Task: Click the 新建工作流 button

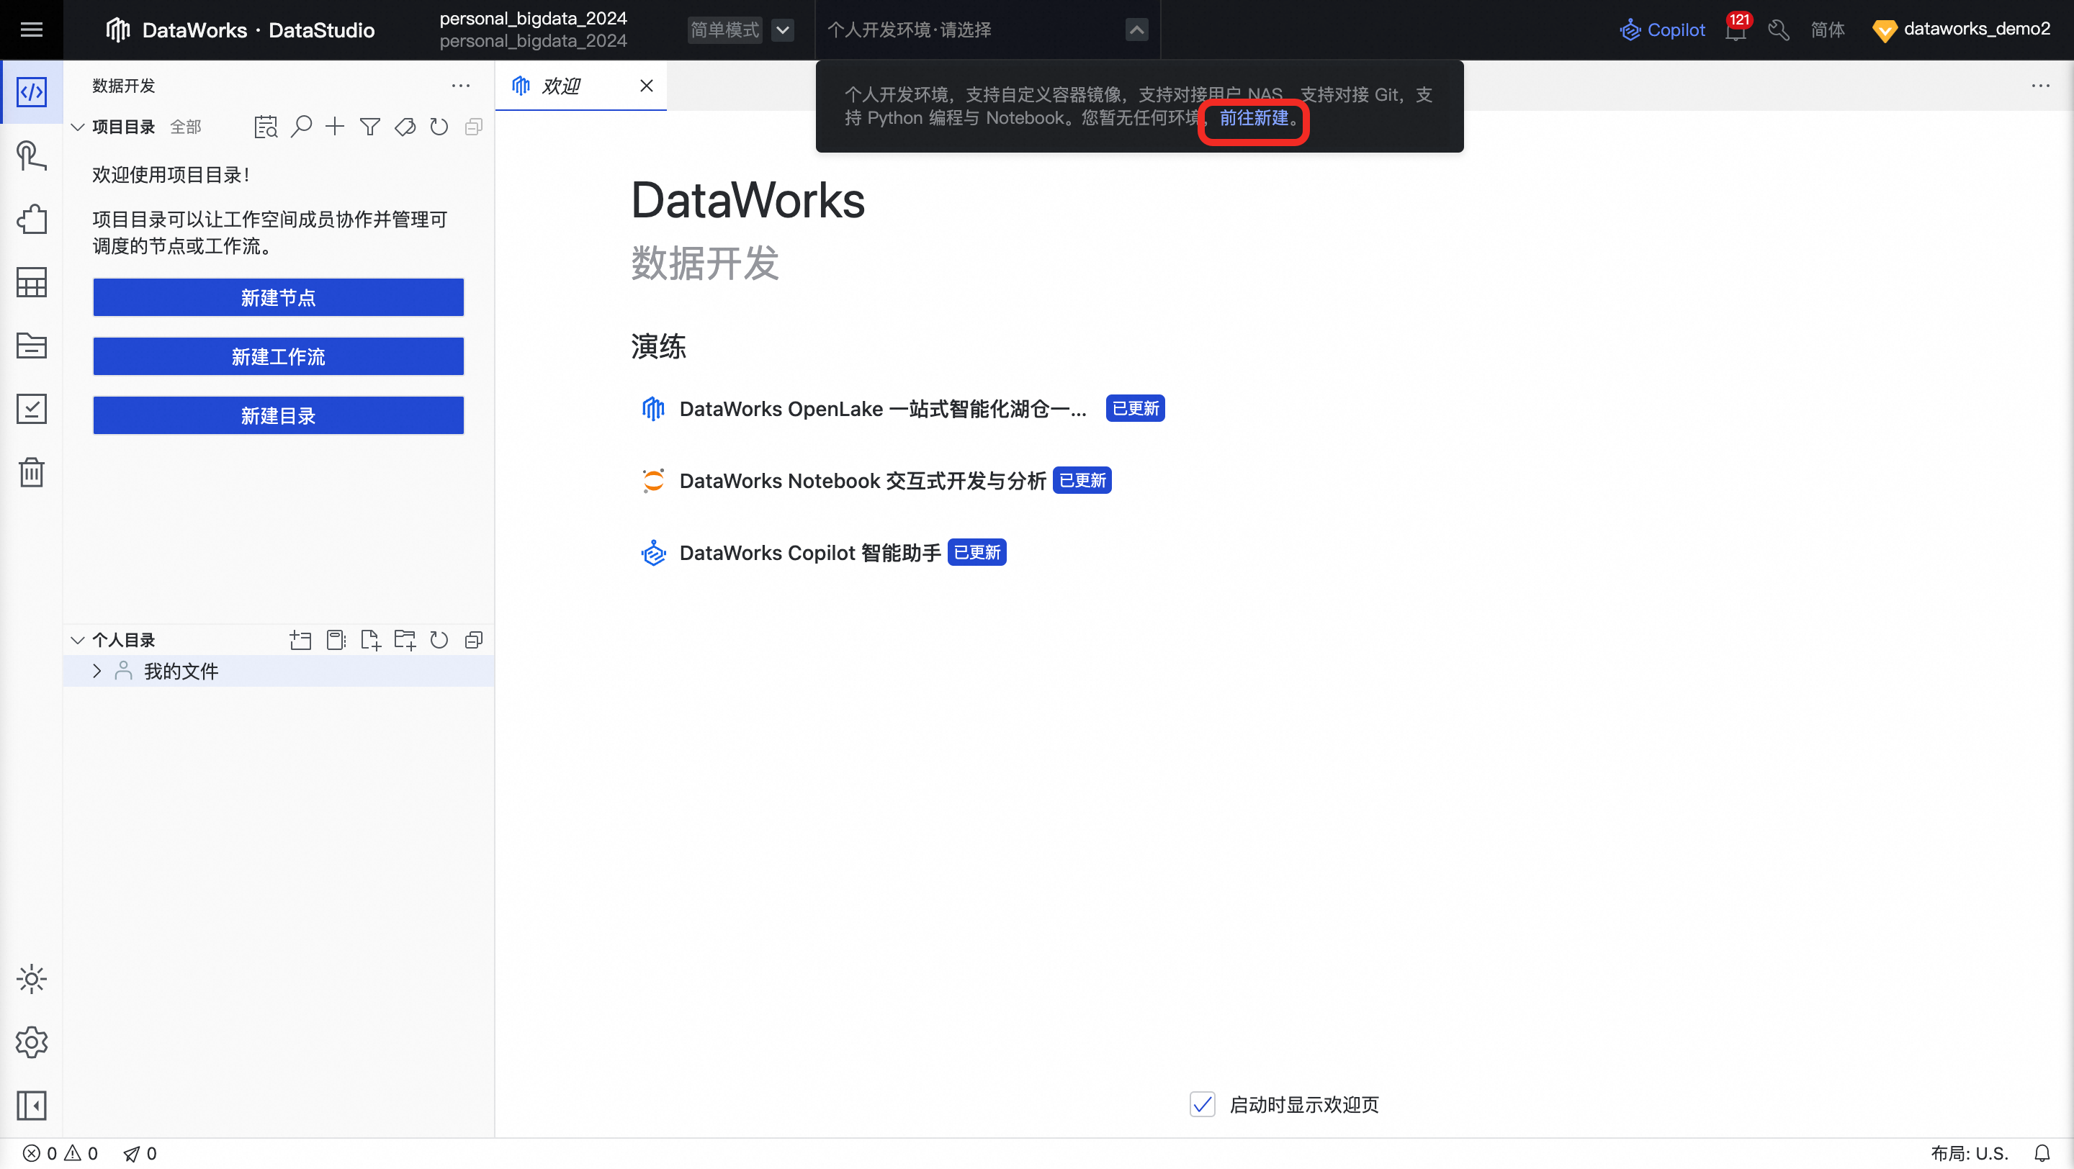Action: coord(278,356)
